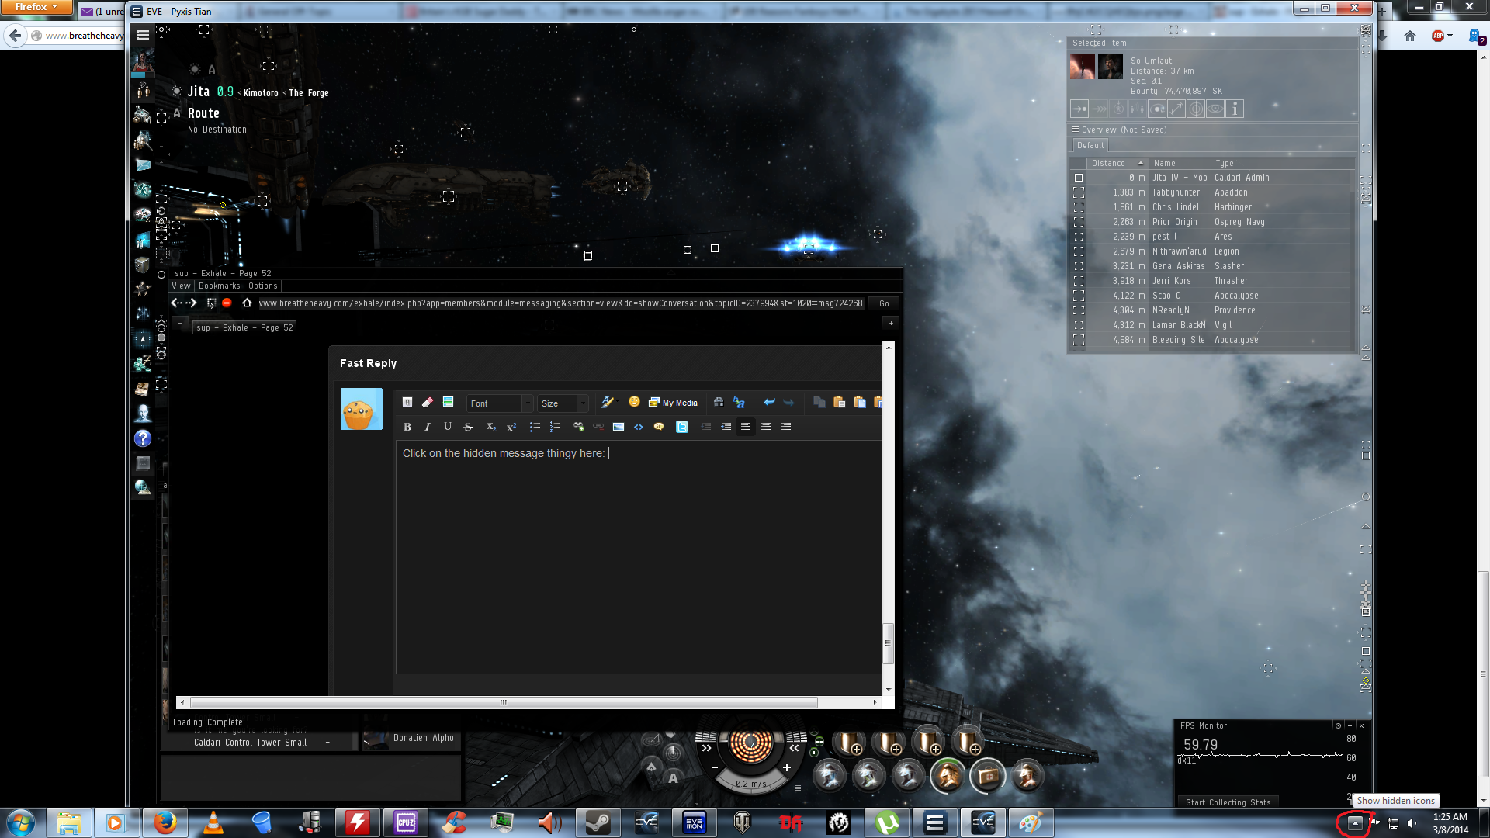Screen dimensions: 1490x838
Task: Open the browser Bookmarks menu
Action: pos(220,286)
